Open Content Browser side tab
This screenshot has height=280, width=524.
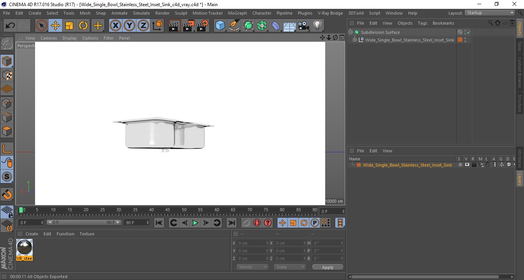pos(520,73)
